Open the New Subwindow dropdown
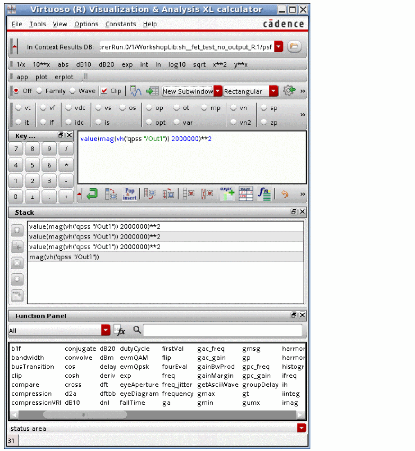The height and width of the screenshot is (451, 415). (218, 91)
